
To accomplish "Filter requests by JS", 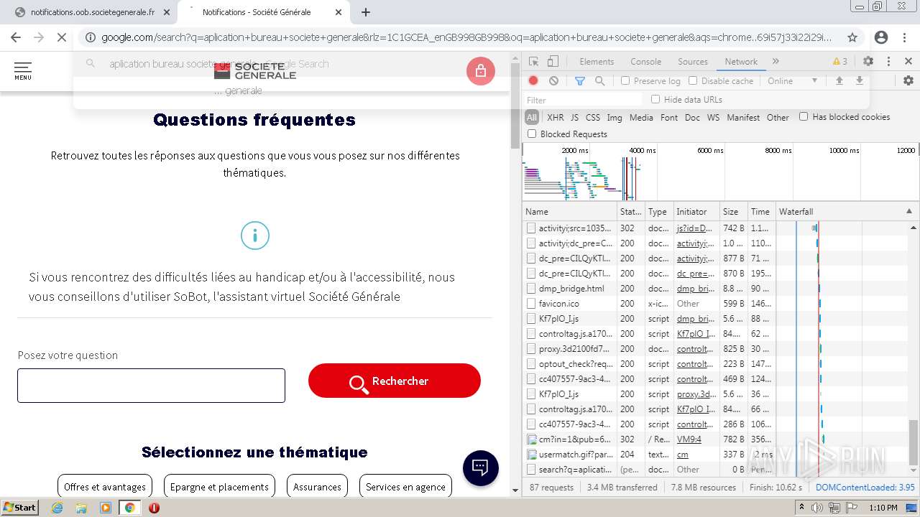I will pos(574,117).
